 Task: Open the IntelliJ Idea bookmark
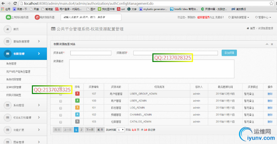coord(184,9)
